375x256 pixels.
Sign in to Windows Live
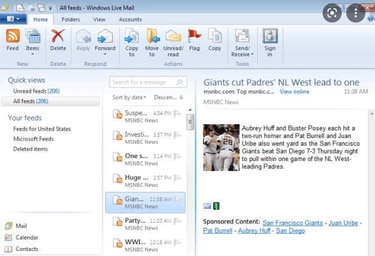coord(270,43)
